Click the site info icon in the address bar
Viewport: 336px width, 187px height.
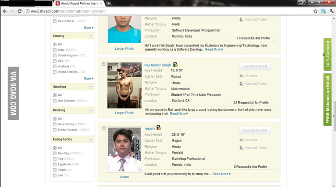(x=27, y=11)
